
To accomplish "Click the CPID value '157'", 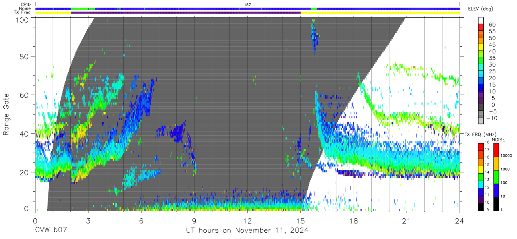I will [x=248, y=5].
